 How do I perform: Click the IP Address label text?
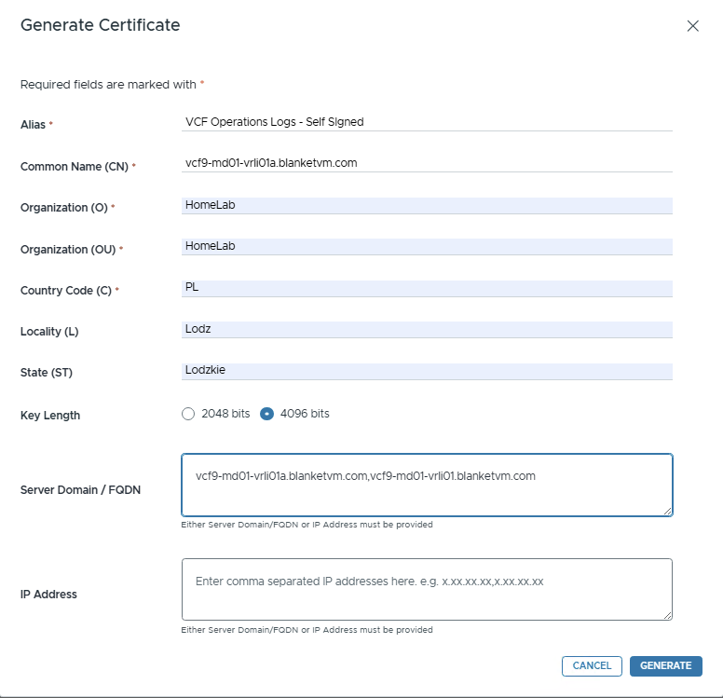pos(48,594)
